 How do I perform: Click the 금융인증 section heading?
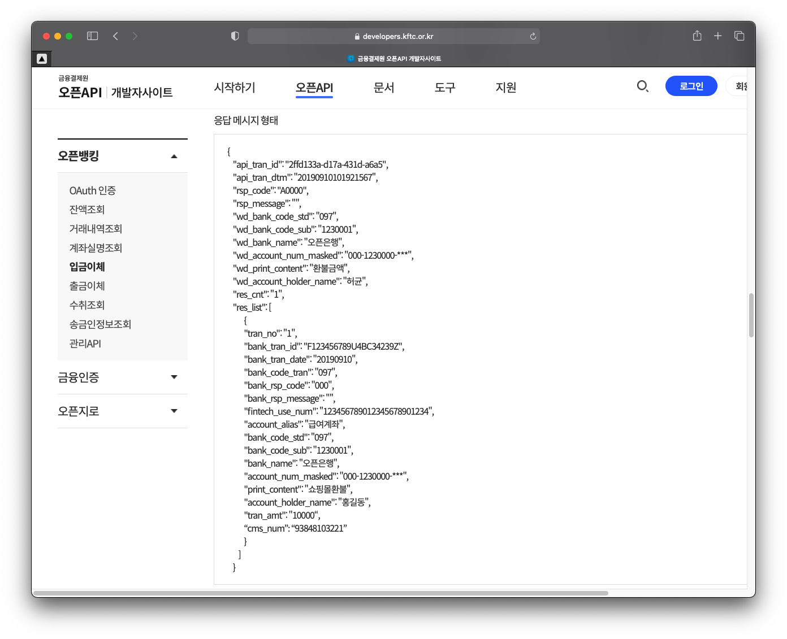(79, 377)
